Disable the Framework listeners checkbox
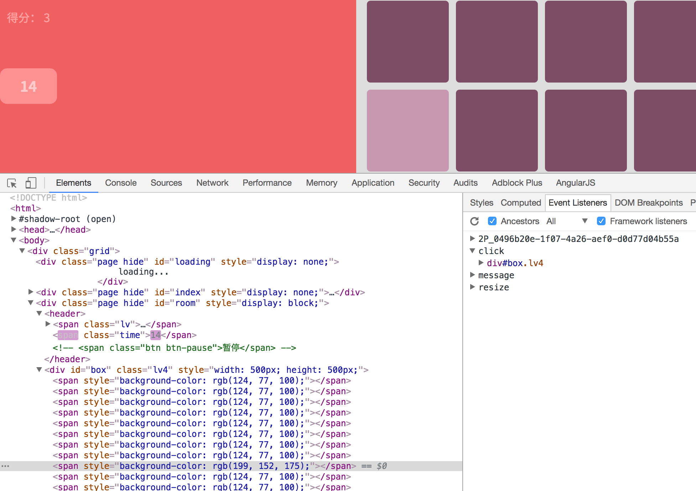The height and width of the screenshot is (491, 696). click(x=601, y=221)
